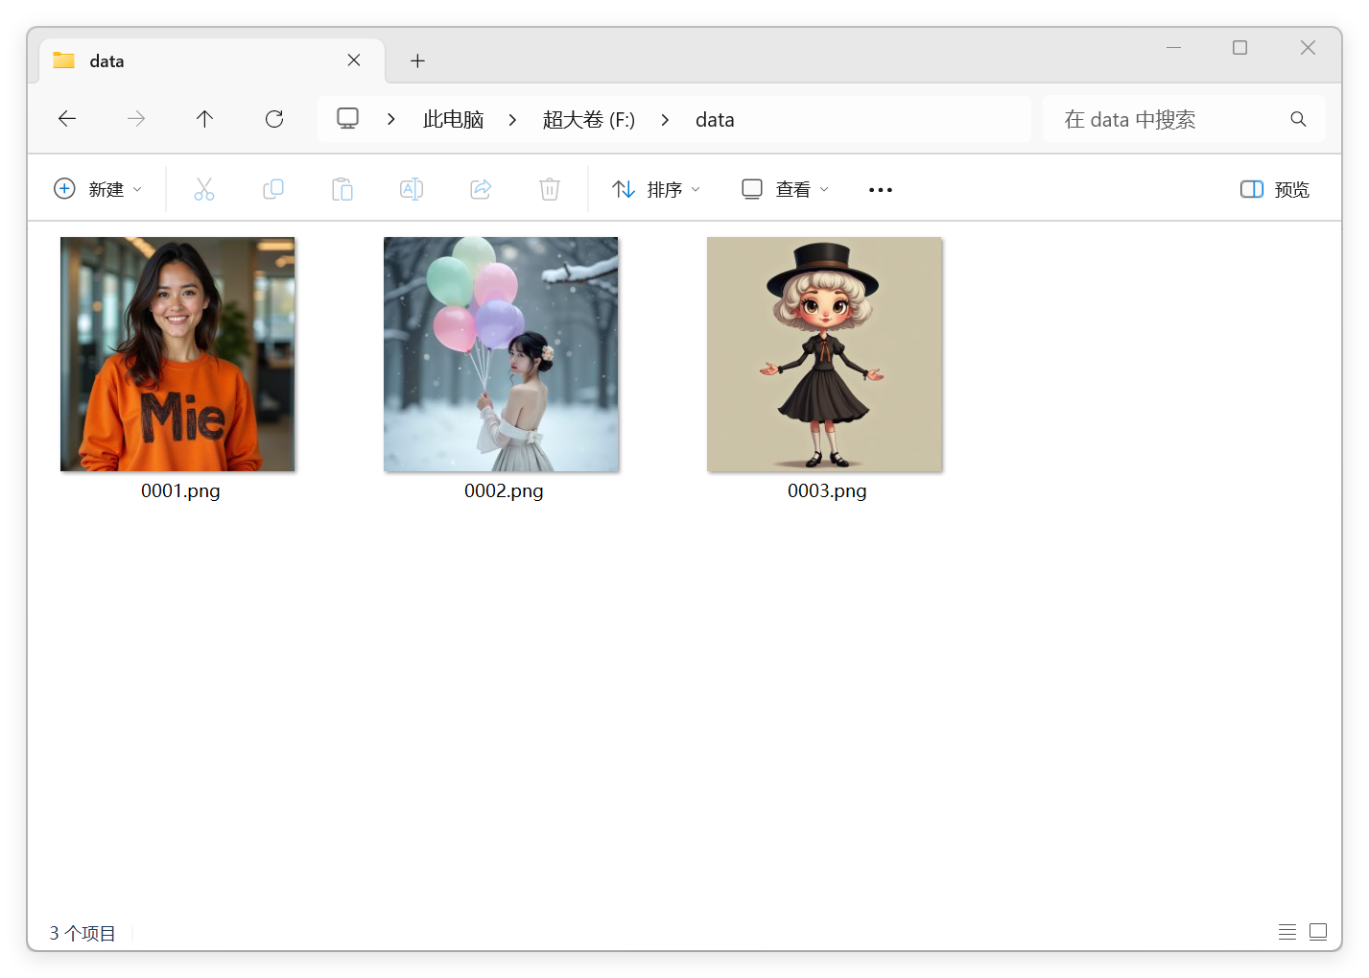Expand chevron after 此电脑
The width and height of the screenshot is (1369, 978).
tap(513, 119)
